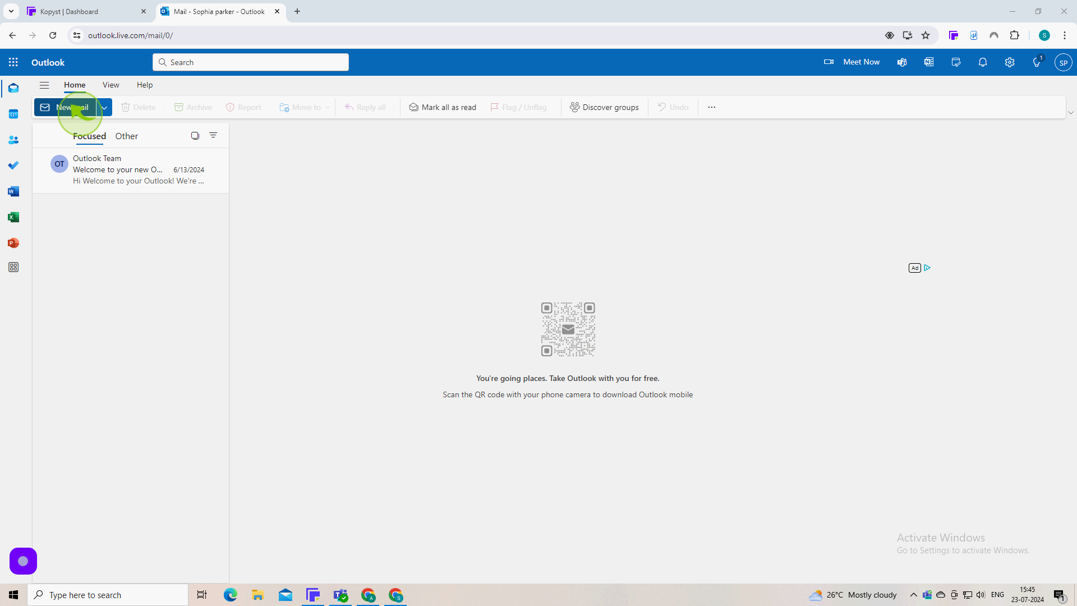This screenshot has height=606, width=1077.
Task: Open People contacts in the sidebar
Action: [13, 140]
